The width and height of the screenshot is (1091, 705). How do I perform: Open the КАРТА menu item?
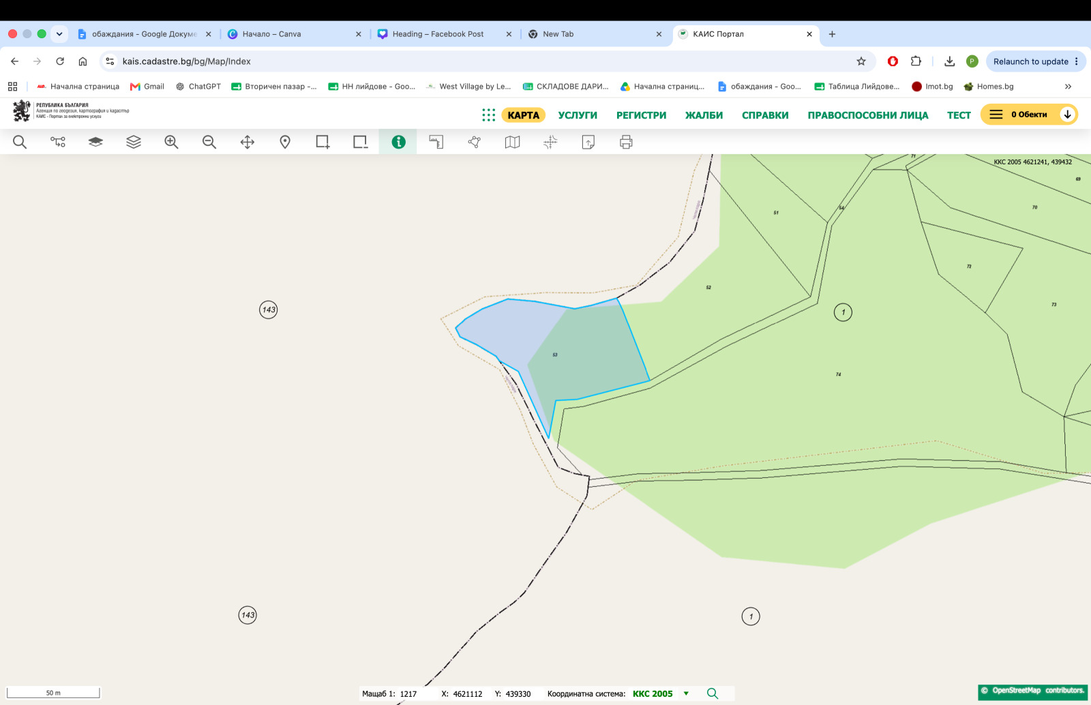[523, 115]
